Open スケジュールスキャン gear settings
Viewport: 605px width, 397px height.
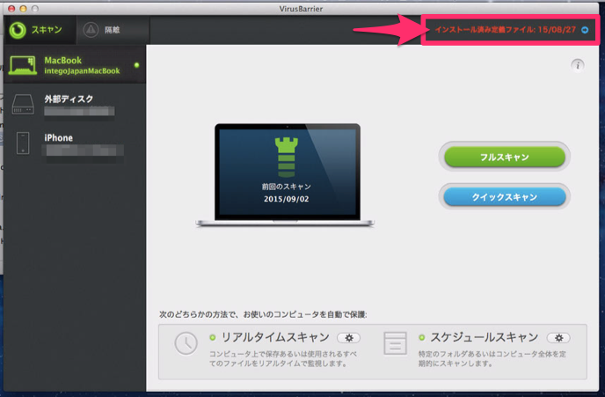click(x=558, y=338)
